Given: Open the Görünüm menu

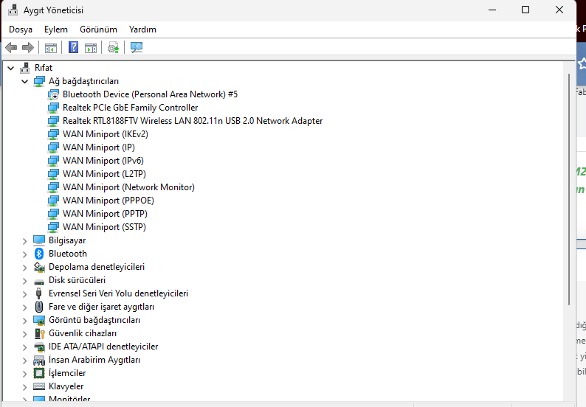Looking at the screenshot, I should pyautogui.click(x=98, y=29).
